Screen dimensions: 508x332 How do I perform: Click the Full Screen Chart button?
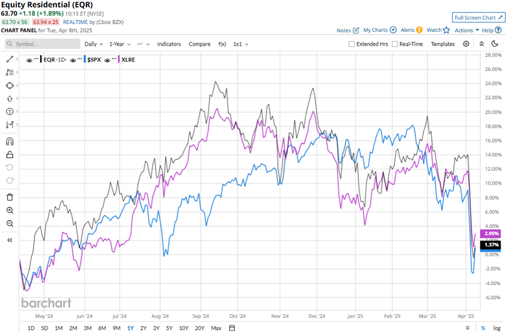pyautogui.click(x=478, y=17)
